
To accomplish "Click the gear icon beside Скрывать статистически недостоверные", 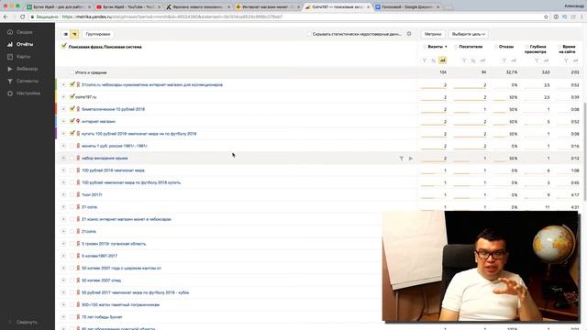I will coord(409,34).
